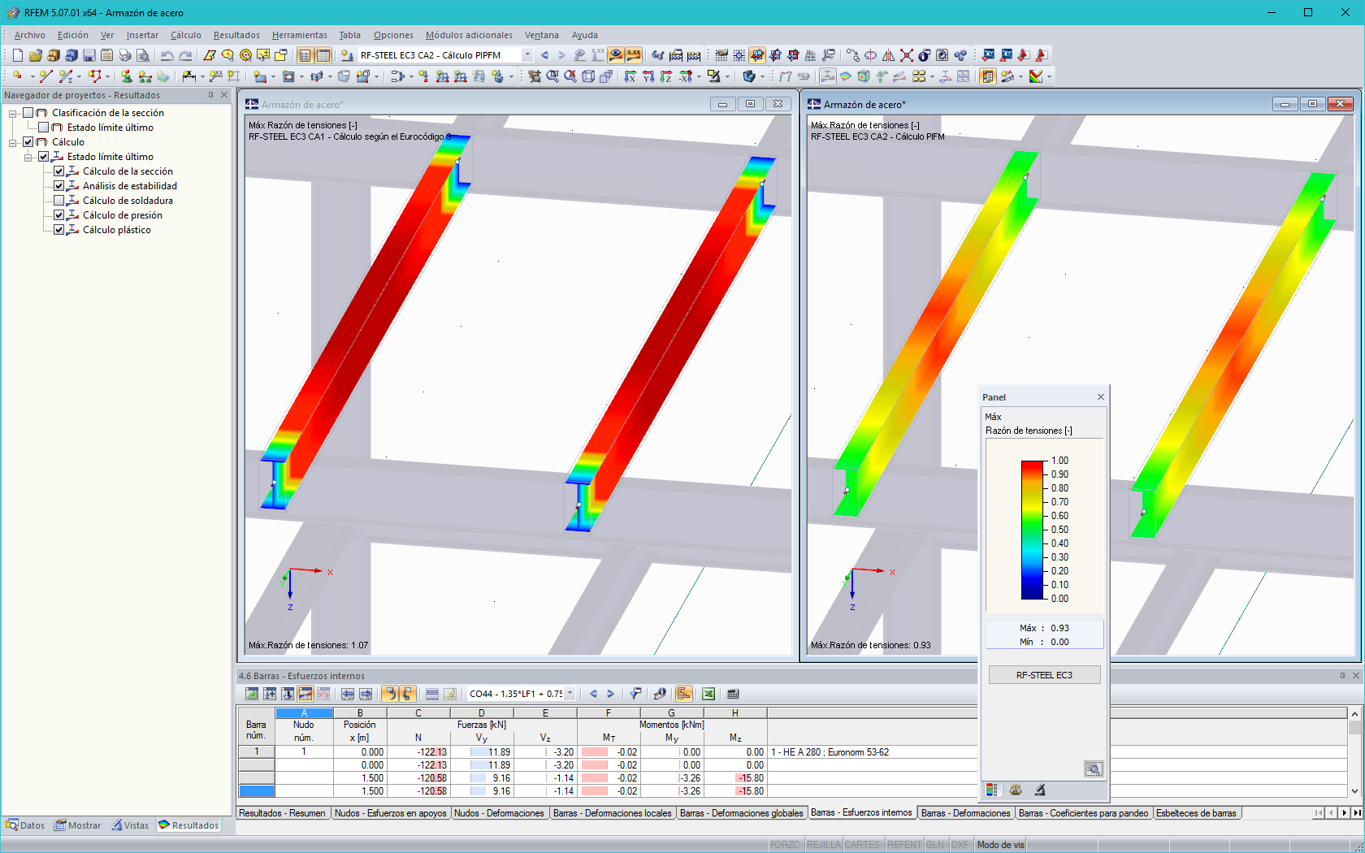Select the Undo icon on the main toolbar

167,54
